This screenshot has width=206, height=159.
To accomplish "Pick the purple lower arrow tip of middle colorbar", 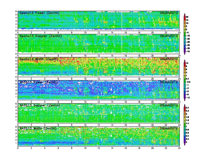I will [x=185, y=99].
